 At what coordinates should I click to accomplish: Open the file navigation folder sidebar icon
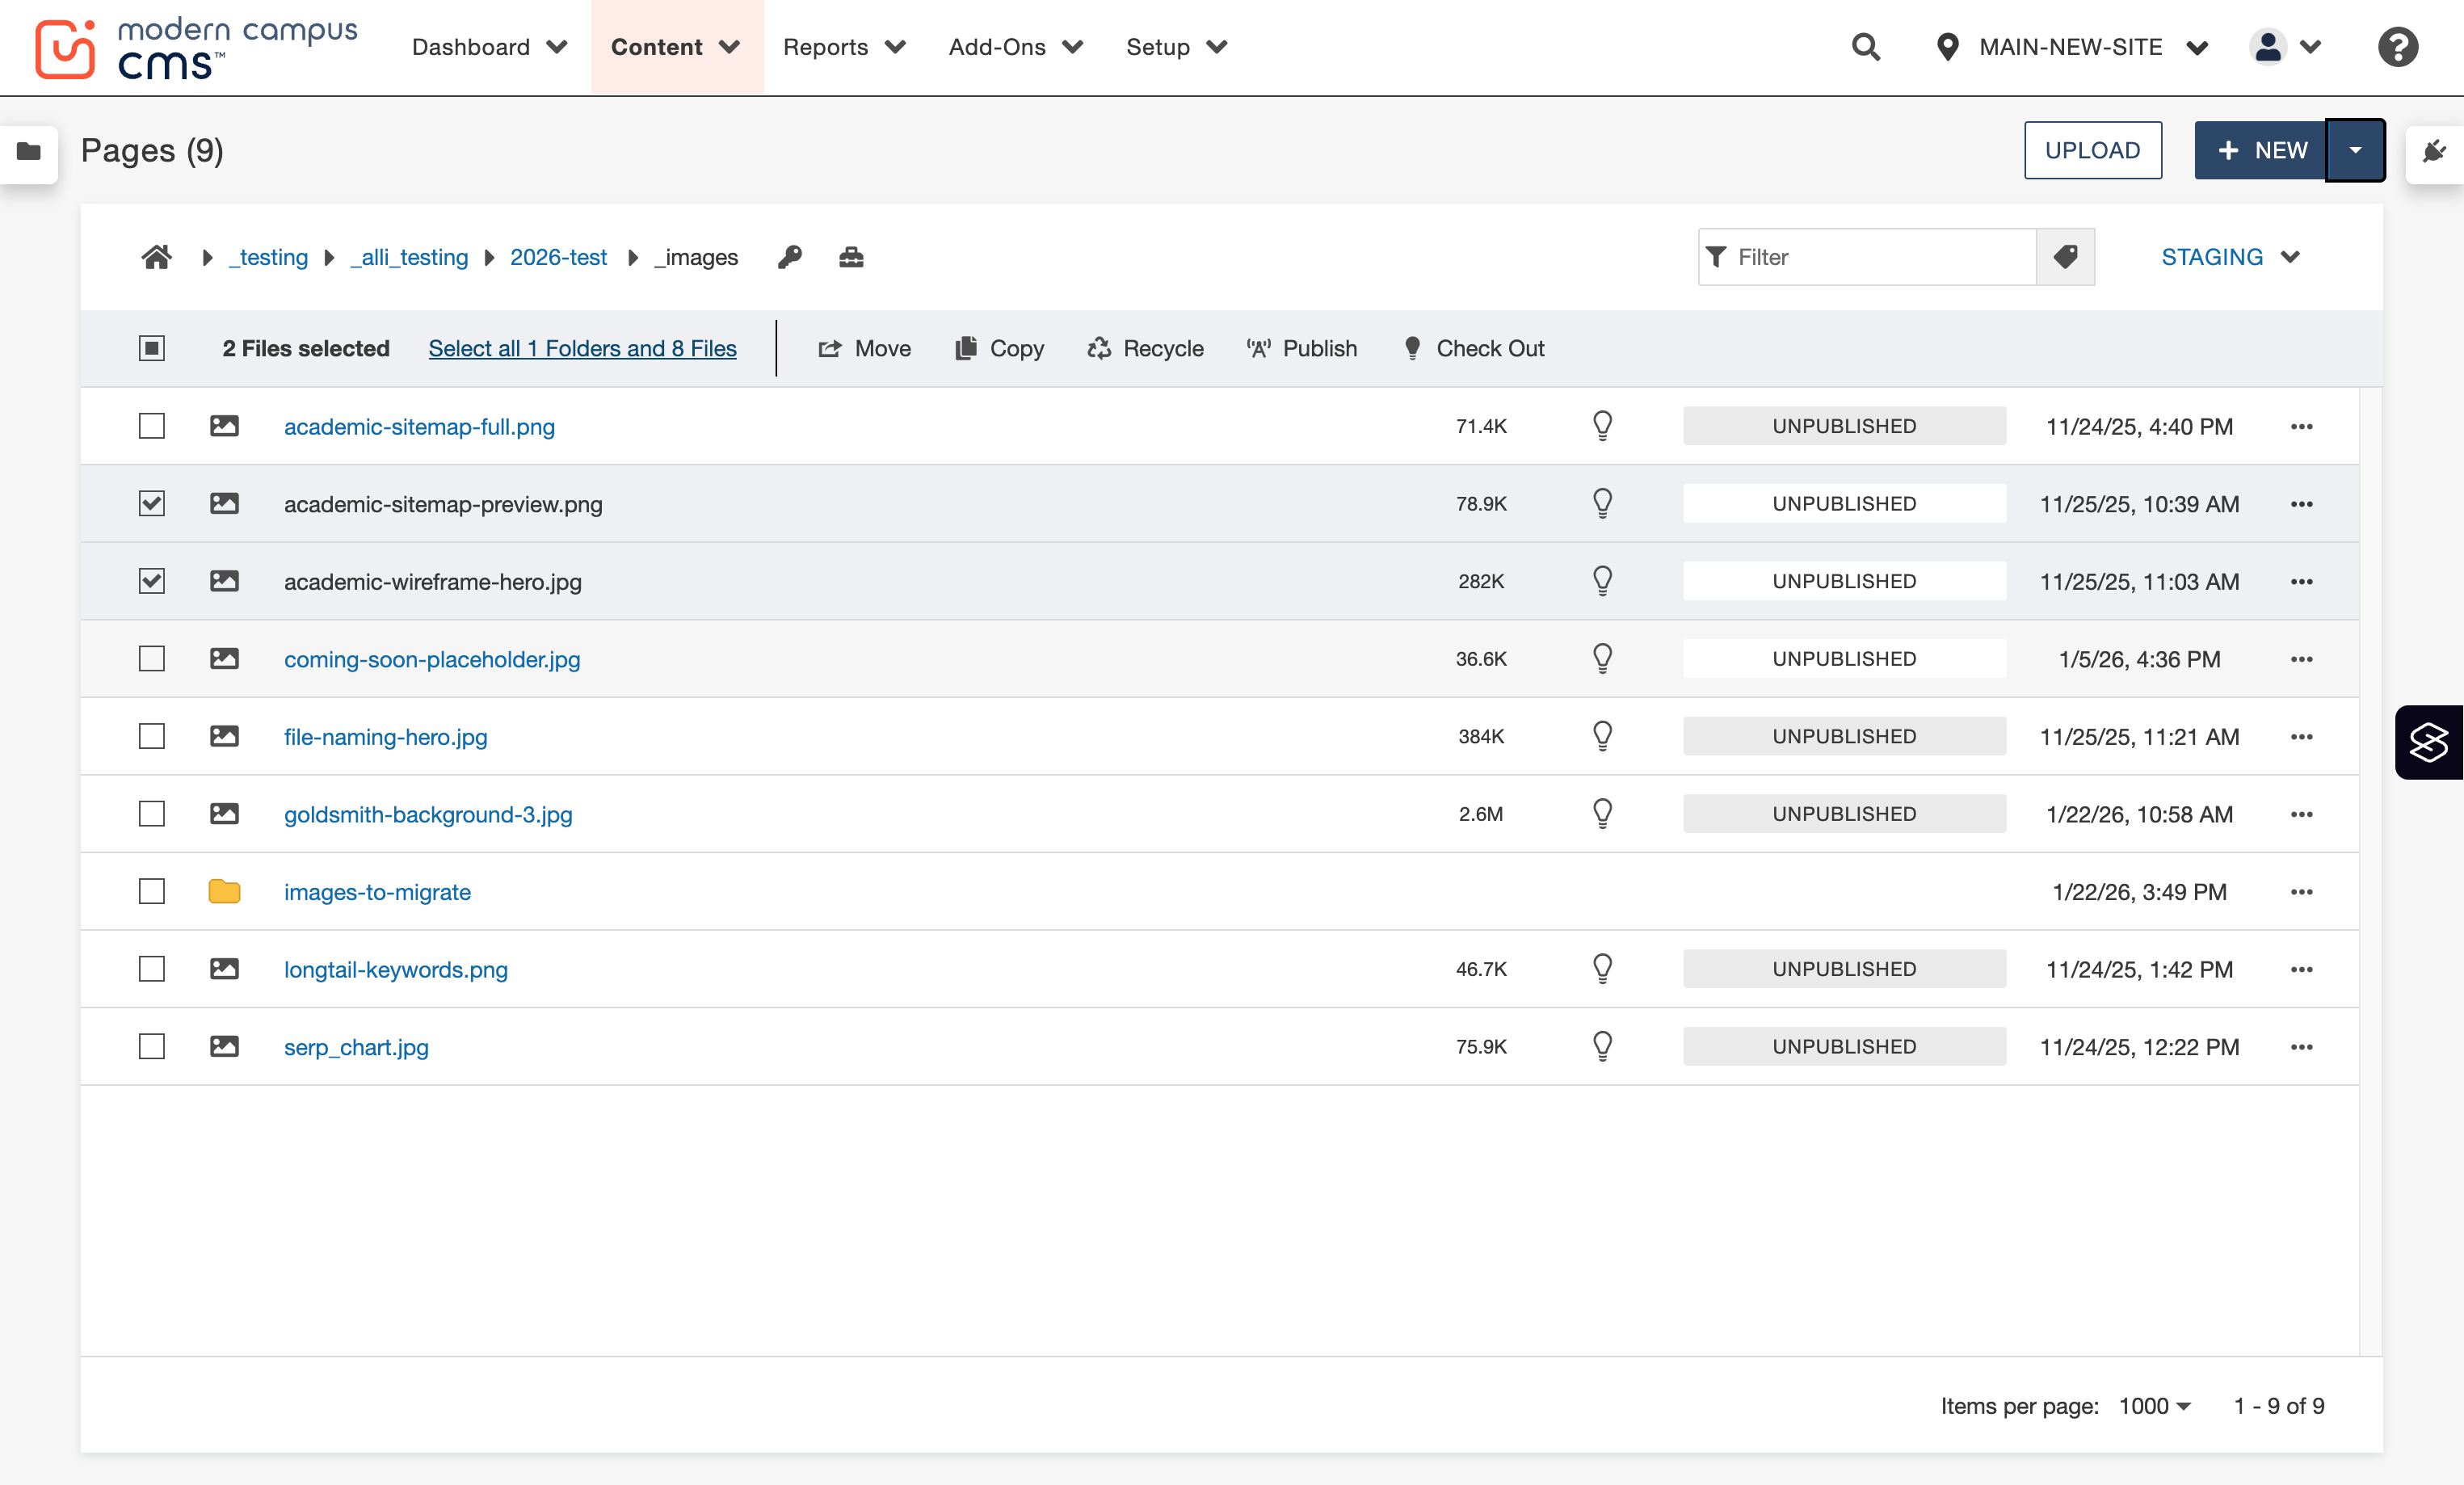(x=29, y=151)
